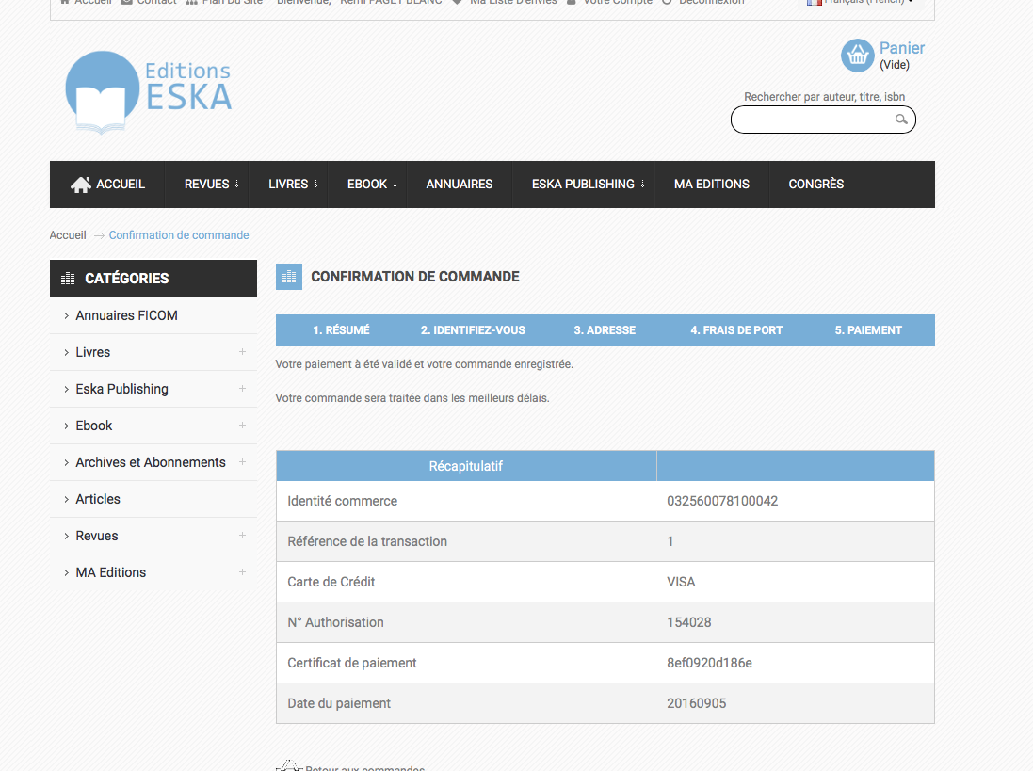Open Annuaires FICOM category
The height and width of the screenshot is (771, 1033).
point(126,315)
